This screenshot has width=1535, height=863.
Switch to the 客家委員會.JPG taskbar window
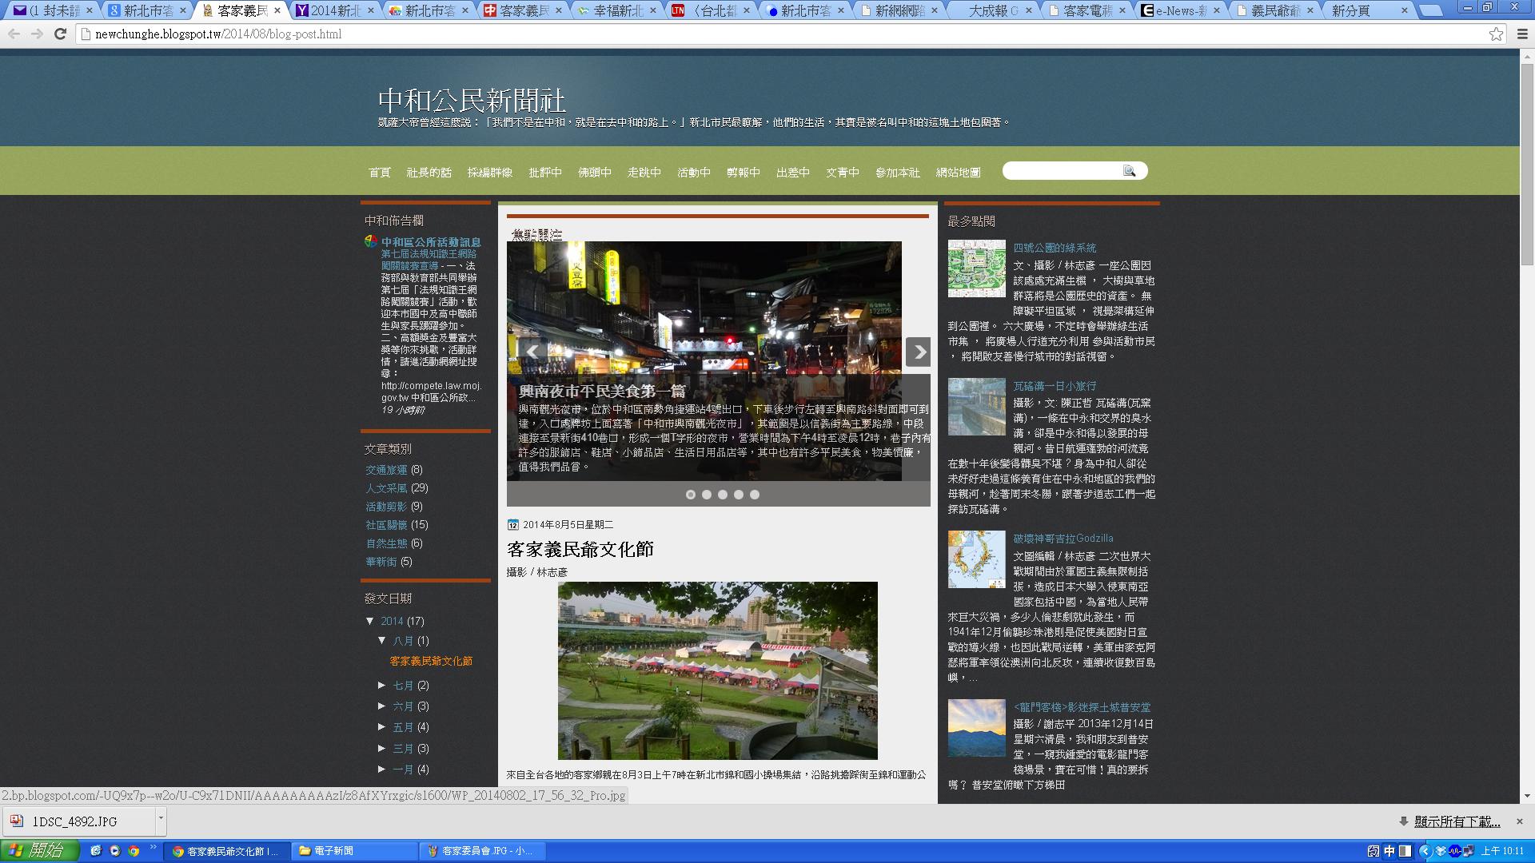tap(483, 851)
